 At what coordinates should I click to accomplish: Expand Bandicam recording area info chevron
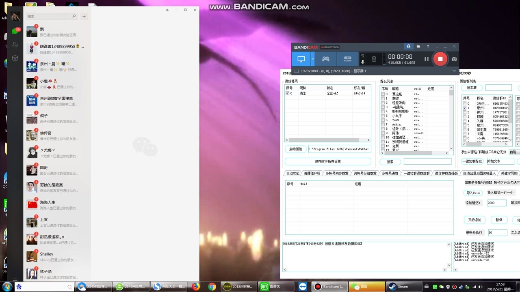tap(454, 71)
